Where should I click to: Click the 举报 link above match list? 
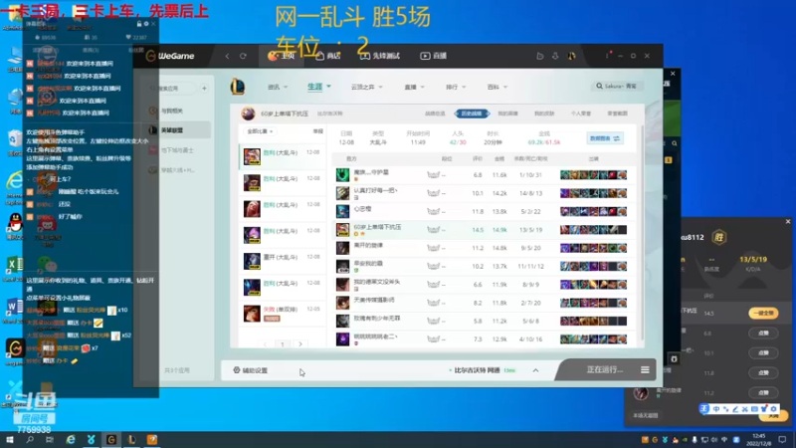317,131
